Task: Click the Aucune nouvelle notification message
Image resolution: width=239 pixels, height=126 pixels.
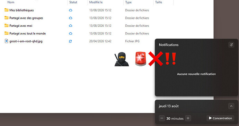Action: 196,74
